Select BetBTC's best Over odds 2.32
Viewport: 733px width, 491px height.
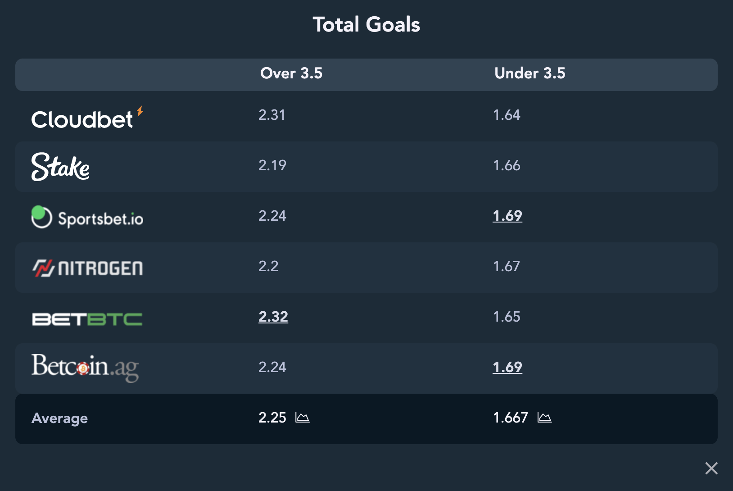tap(273, 317)
